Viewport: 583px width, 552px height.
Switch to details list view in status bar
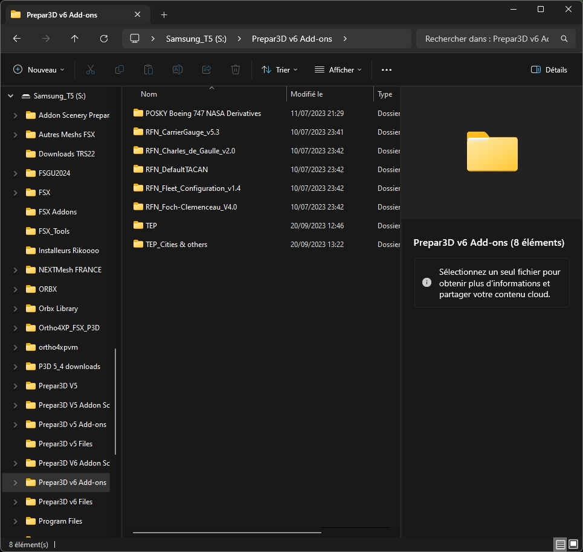561,545
